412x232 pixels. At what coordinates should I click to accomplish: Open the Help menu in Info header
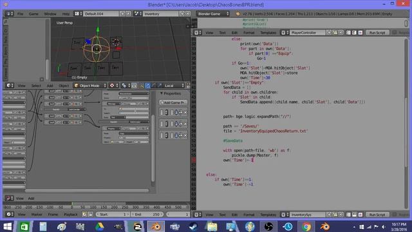[66, 14]
